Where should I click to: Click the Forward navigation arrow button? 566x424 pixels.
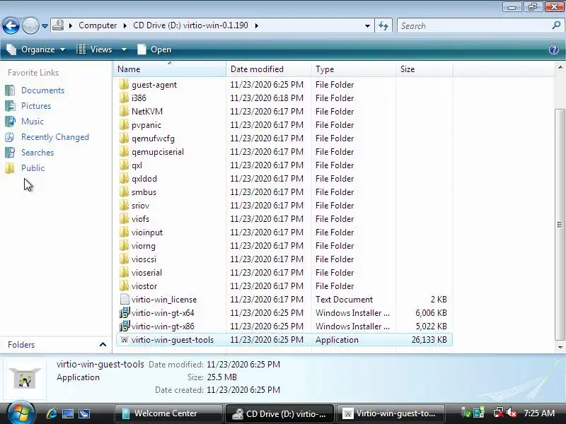[x=30, y=25]
